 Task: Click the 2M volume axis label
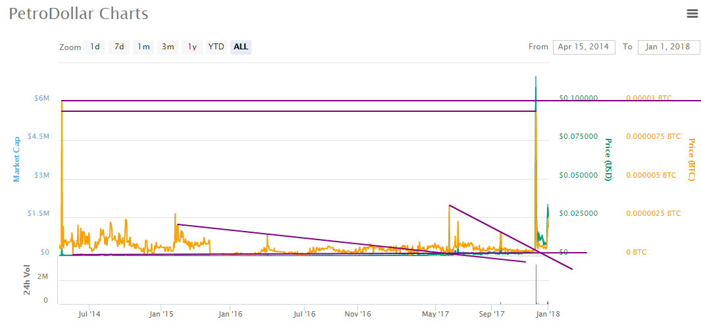coord(43,277)
